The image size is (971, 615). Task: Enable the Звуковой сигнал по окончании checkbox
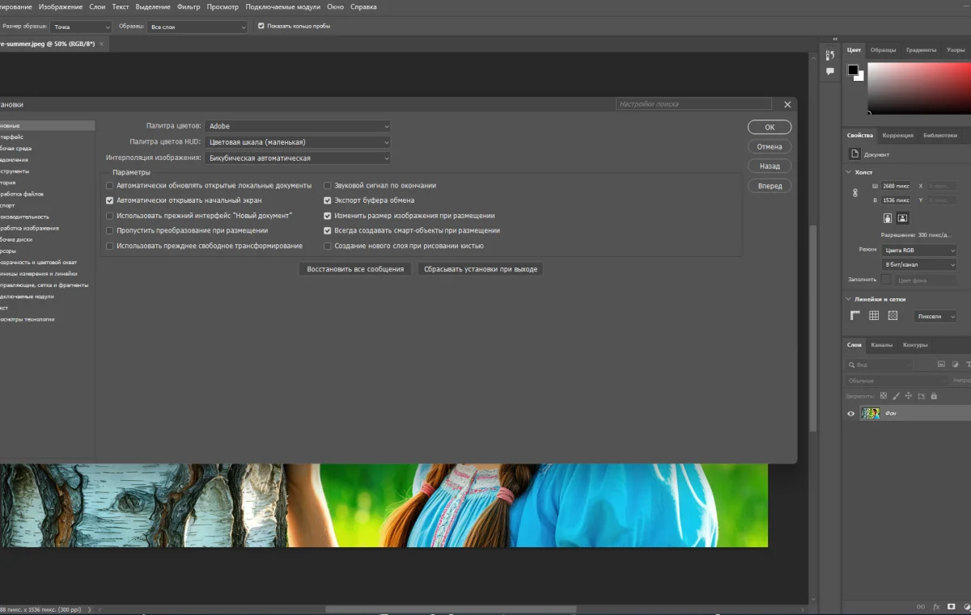328,186
